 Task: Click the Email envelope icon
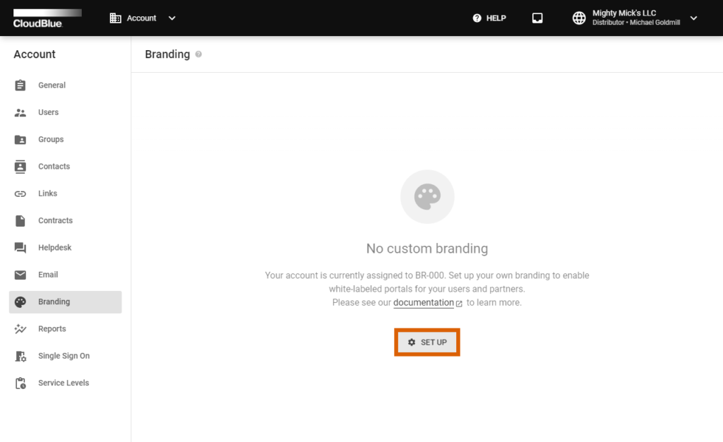20,275
